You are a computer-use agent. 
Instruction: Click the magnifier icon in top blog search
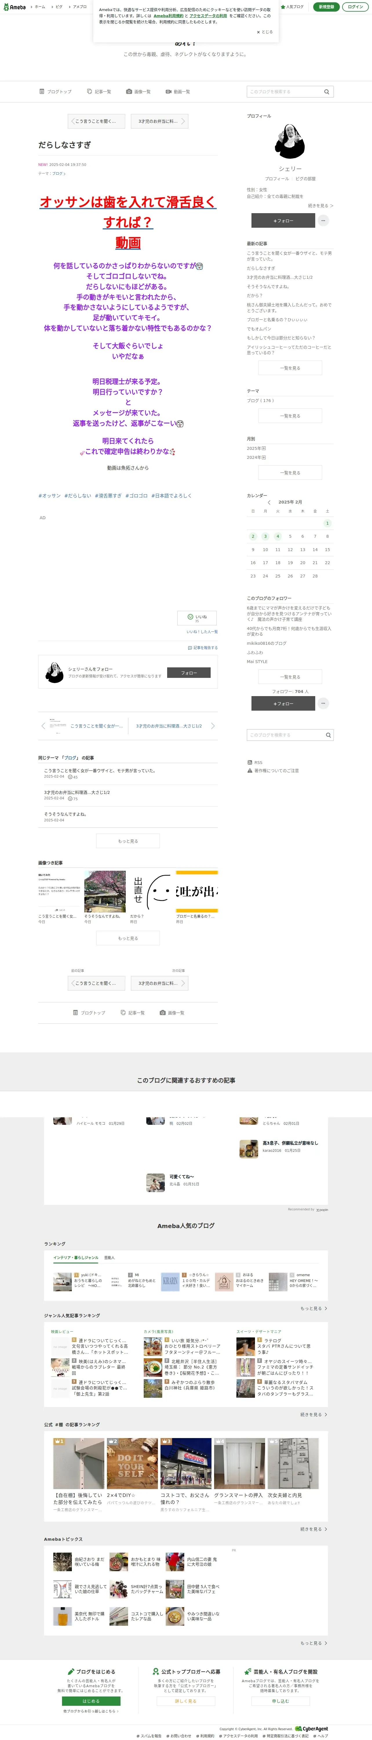pos(327,92)
